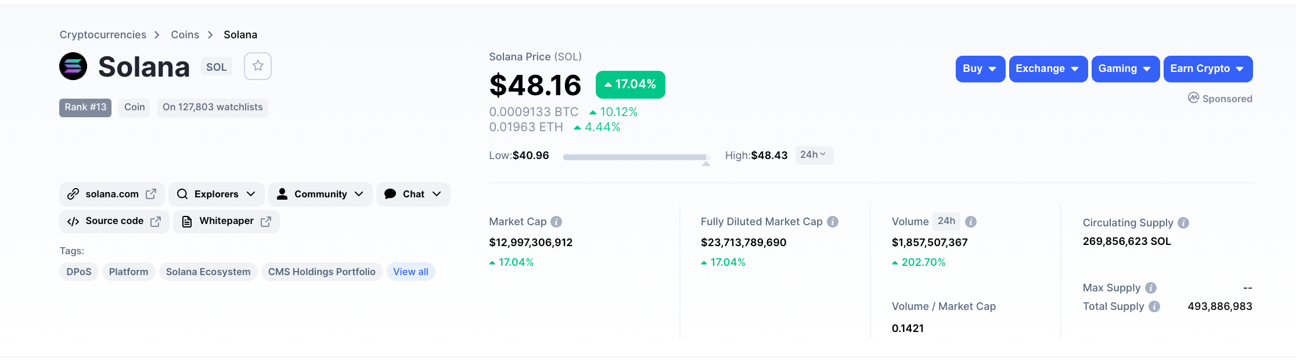
Task: Click the Volume info icon
Action: (x=971, y=222)
